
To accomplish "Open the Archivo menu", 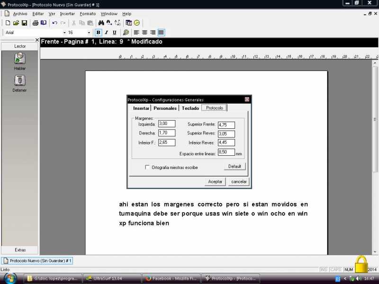I will (x=20, y=14).
